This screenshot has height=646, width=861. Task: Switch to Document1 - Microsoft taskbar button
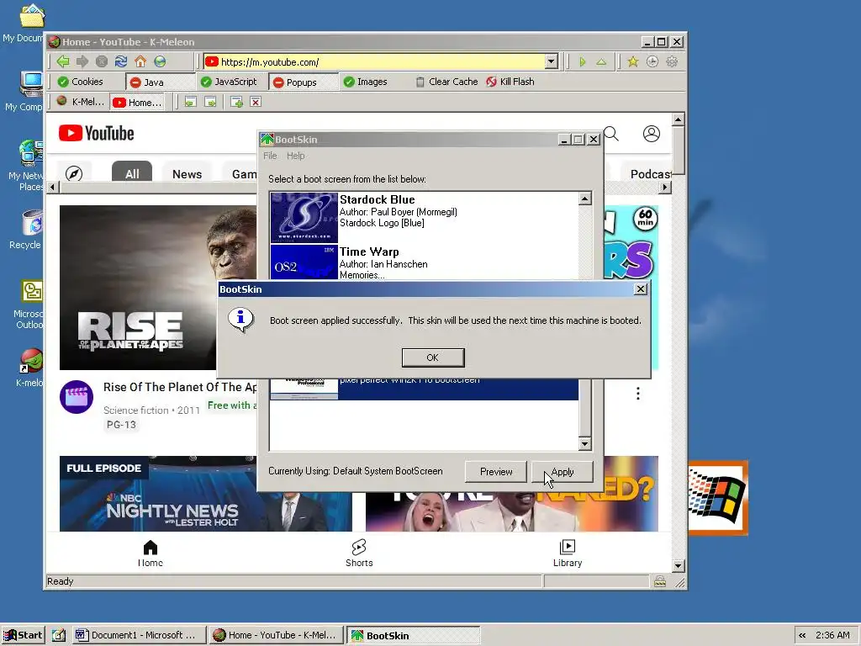click(x=139, y=635)
